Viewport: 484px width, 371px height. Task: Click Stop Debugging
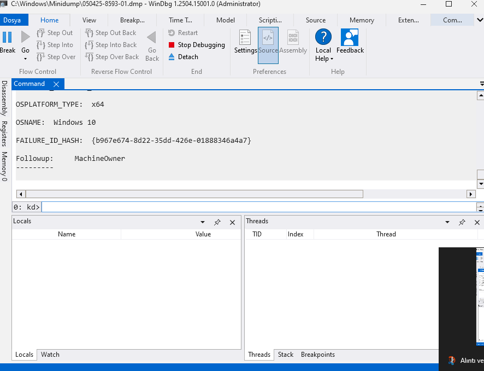click(x=197, y=45)
